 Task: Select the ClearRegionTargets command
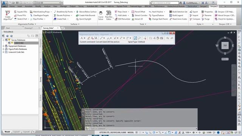(x=39, y=15)
